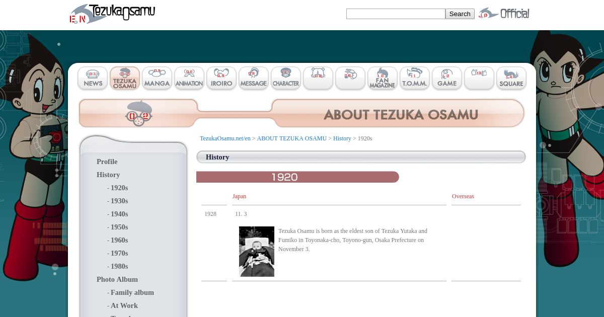Screen dimensions: 604x317
Task: Click the baby photo thumbnail for 1928
Action: [257, 252]
